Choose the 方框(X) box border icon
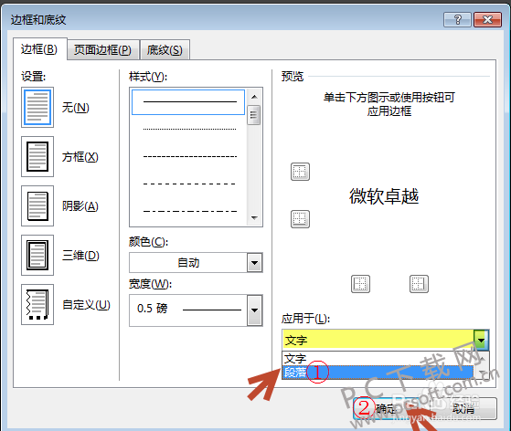The image size is (511, 431). coord(37,156)
